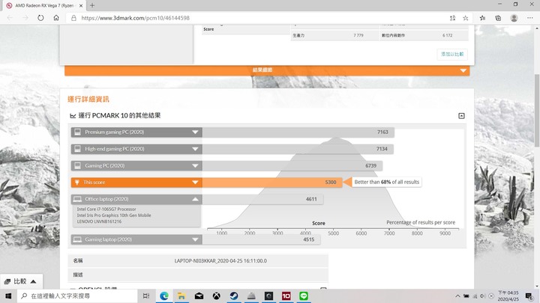540x303 pixels.
Task: Click the 添加以比較 button
Action: tap(452, 54)
